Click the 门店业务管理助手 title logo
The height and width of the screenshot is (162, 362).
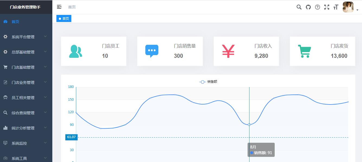pyautogui.click(x=25, y=7)
